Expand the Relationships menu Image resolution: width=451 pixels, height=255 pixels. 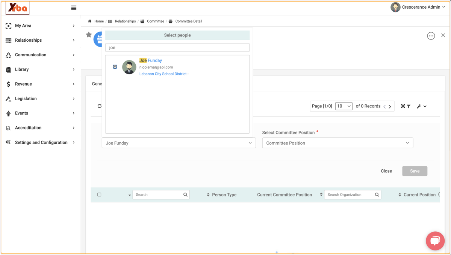(x=74, y=40)
